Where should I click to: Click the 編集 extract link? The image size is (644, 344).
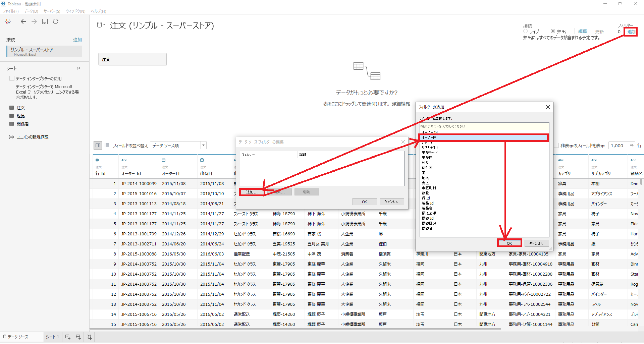(x=583, y=31)
